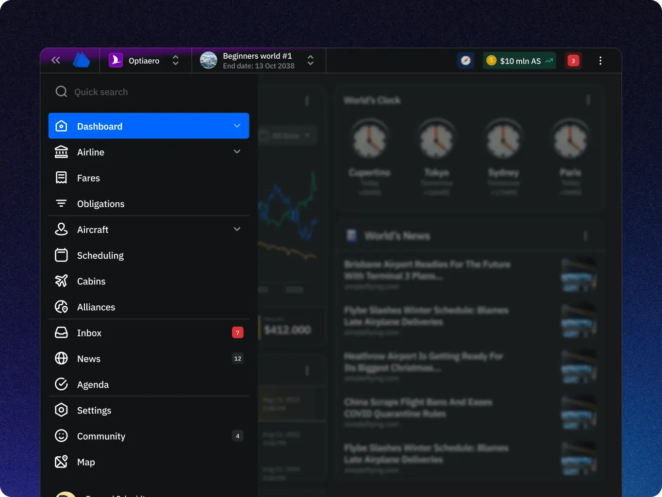The height and width of the screenshot is (497, 662).
Task: Collapse the sidebar with the double-chevron arrows
Action: 55,60
